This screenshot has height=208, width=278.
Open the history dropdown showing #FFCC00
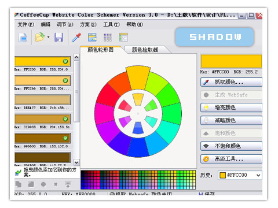[x=240, y=175]
